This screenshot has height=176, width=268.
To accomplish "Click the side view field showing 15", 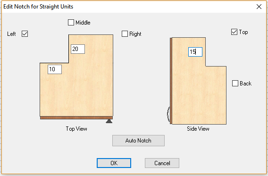I will tap(195, 52).
